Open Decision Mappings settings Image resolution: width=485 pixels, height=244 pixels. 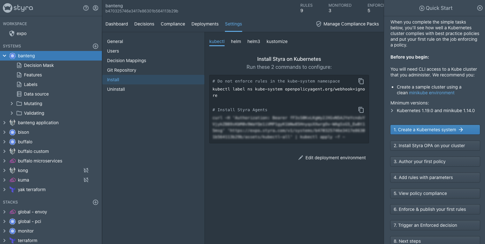point(153,61)
